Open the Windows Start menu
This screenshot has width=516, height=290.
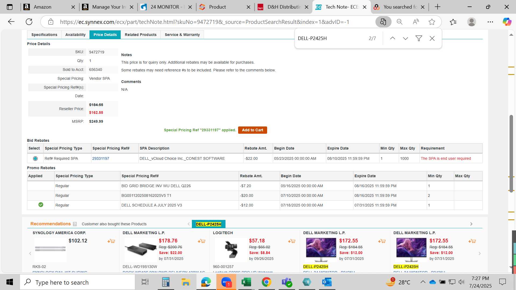[10, 282]
